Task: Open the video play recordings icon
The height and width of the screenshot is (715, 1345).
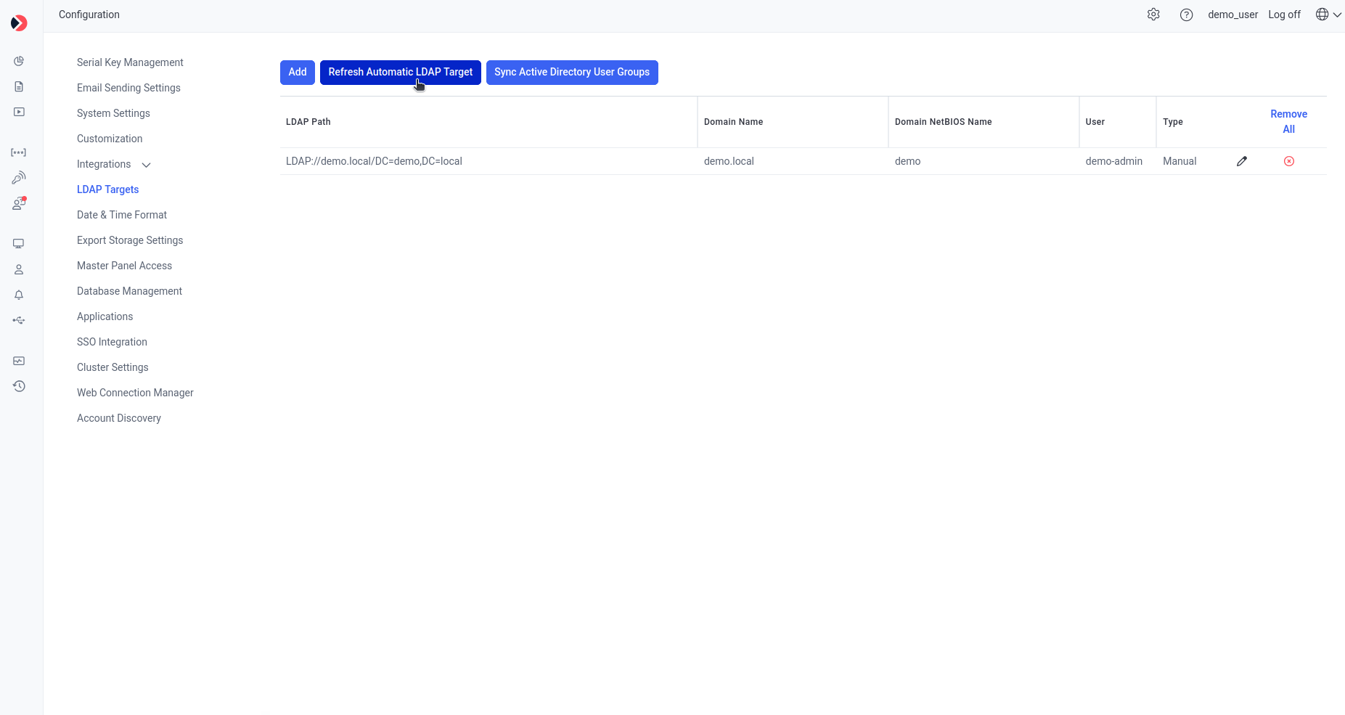Action: [x=19, y=112]
